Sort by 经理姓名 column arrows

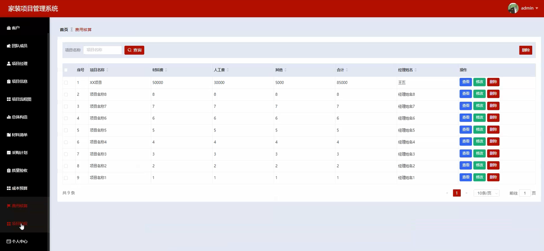point(415,70)
